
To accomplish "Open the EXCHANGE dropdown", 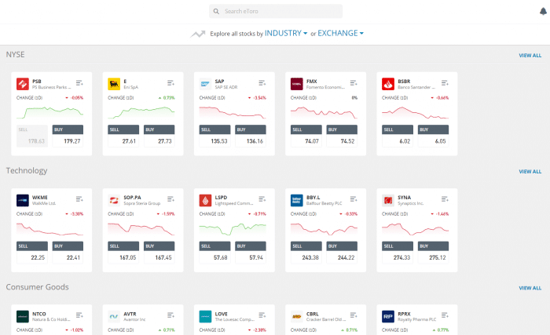I will point(340,33).
